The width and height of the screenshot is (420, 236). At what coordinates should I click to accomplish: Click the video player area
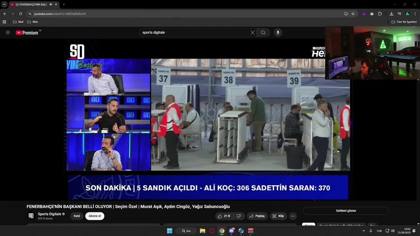[208, 120]
